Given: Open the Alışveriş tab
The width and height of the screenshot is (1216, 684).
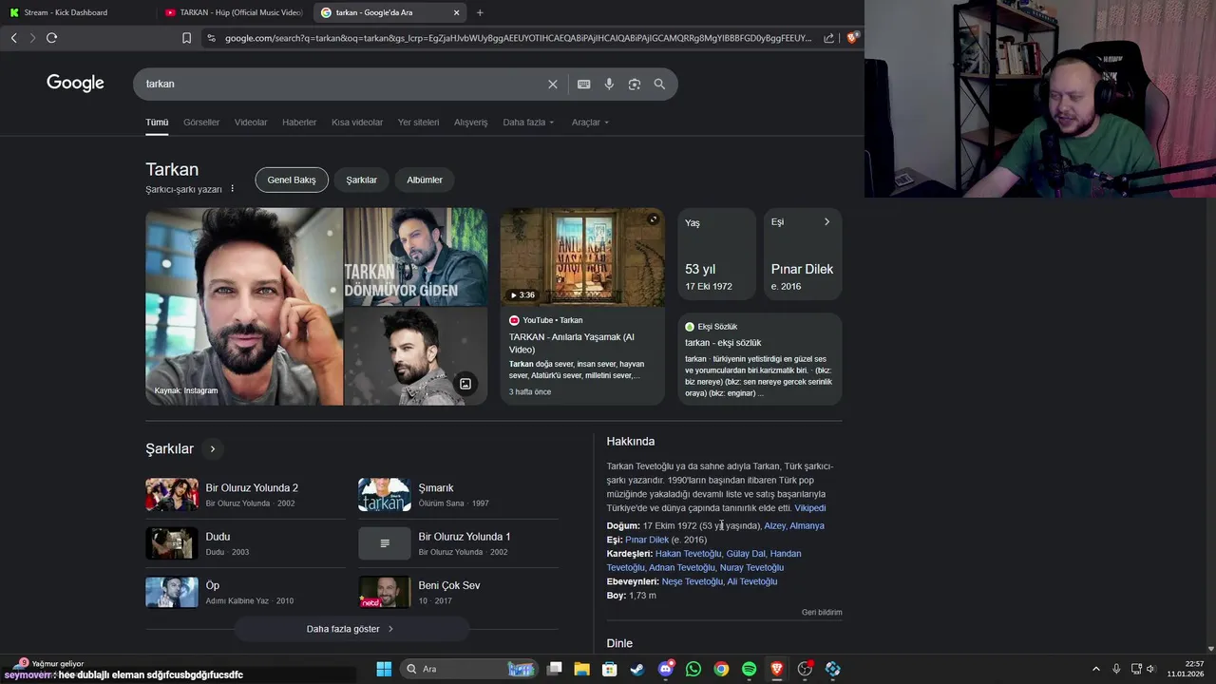Looking at the screenshot, I should (470, 123).
